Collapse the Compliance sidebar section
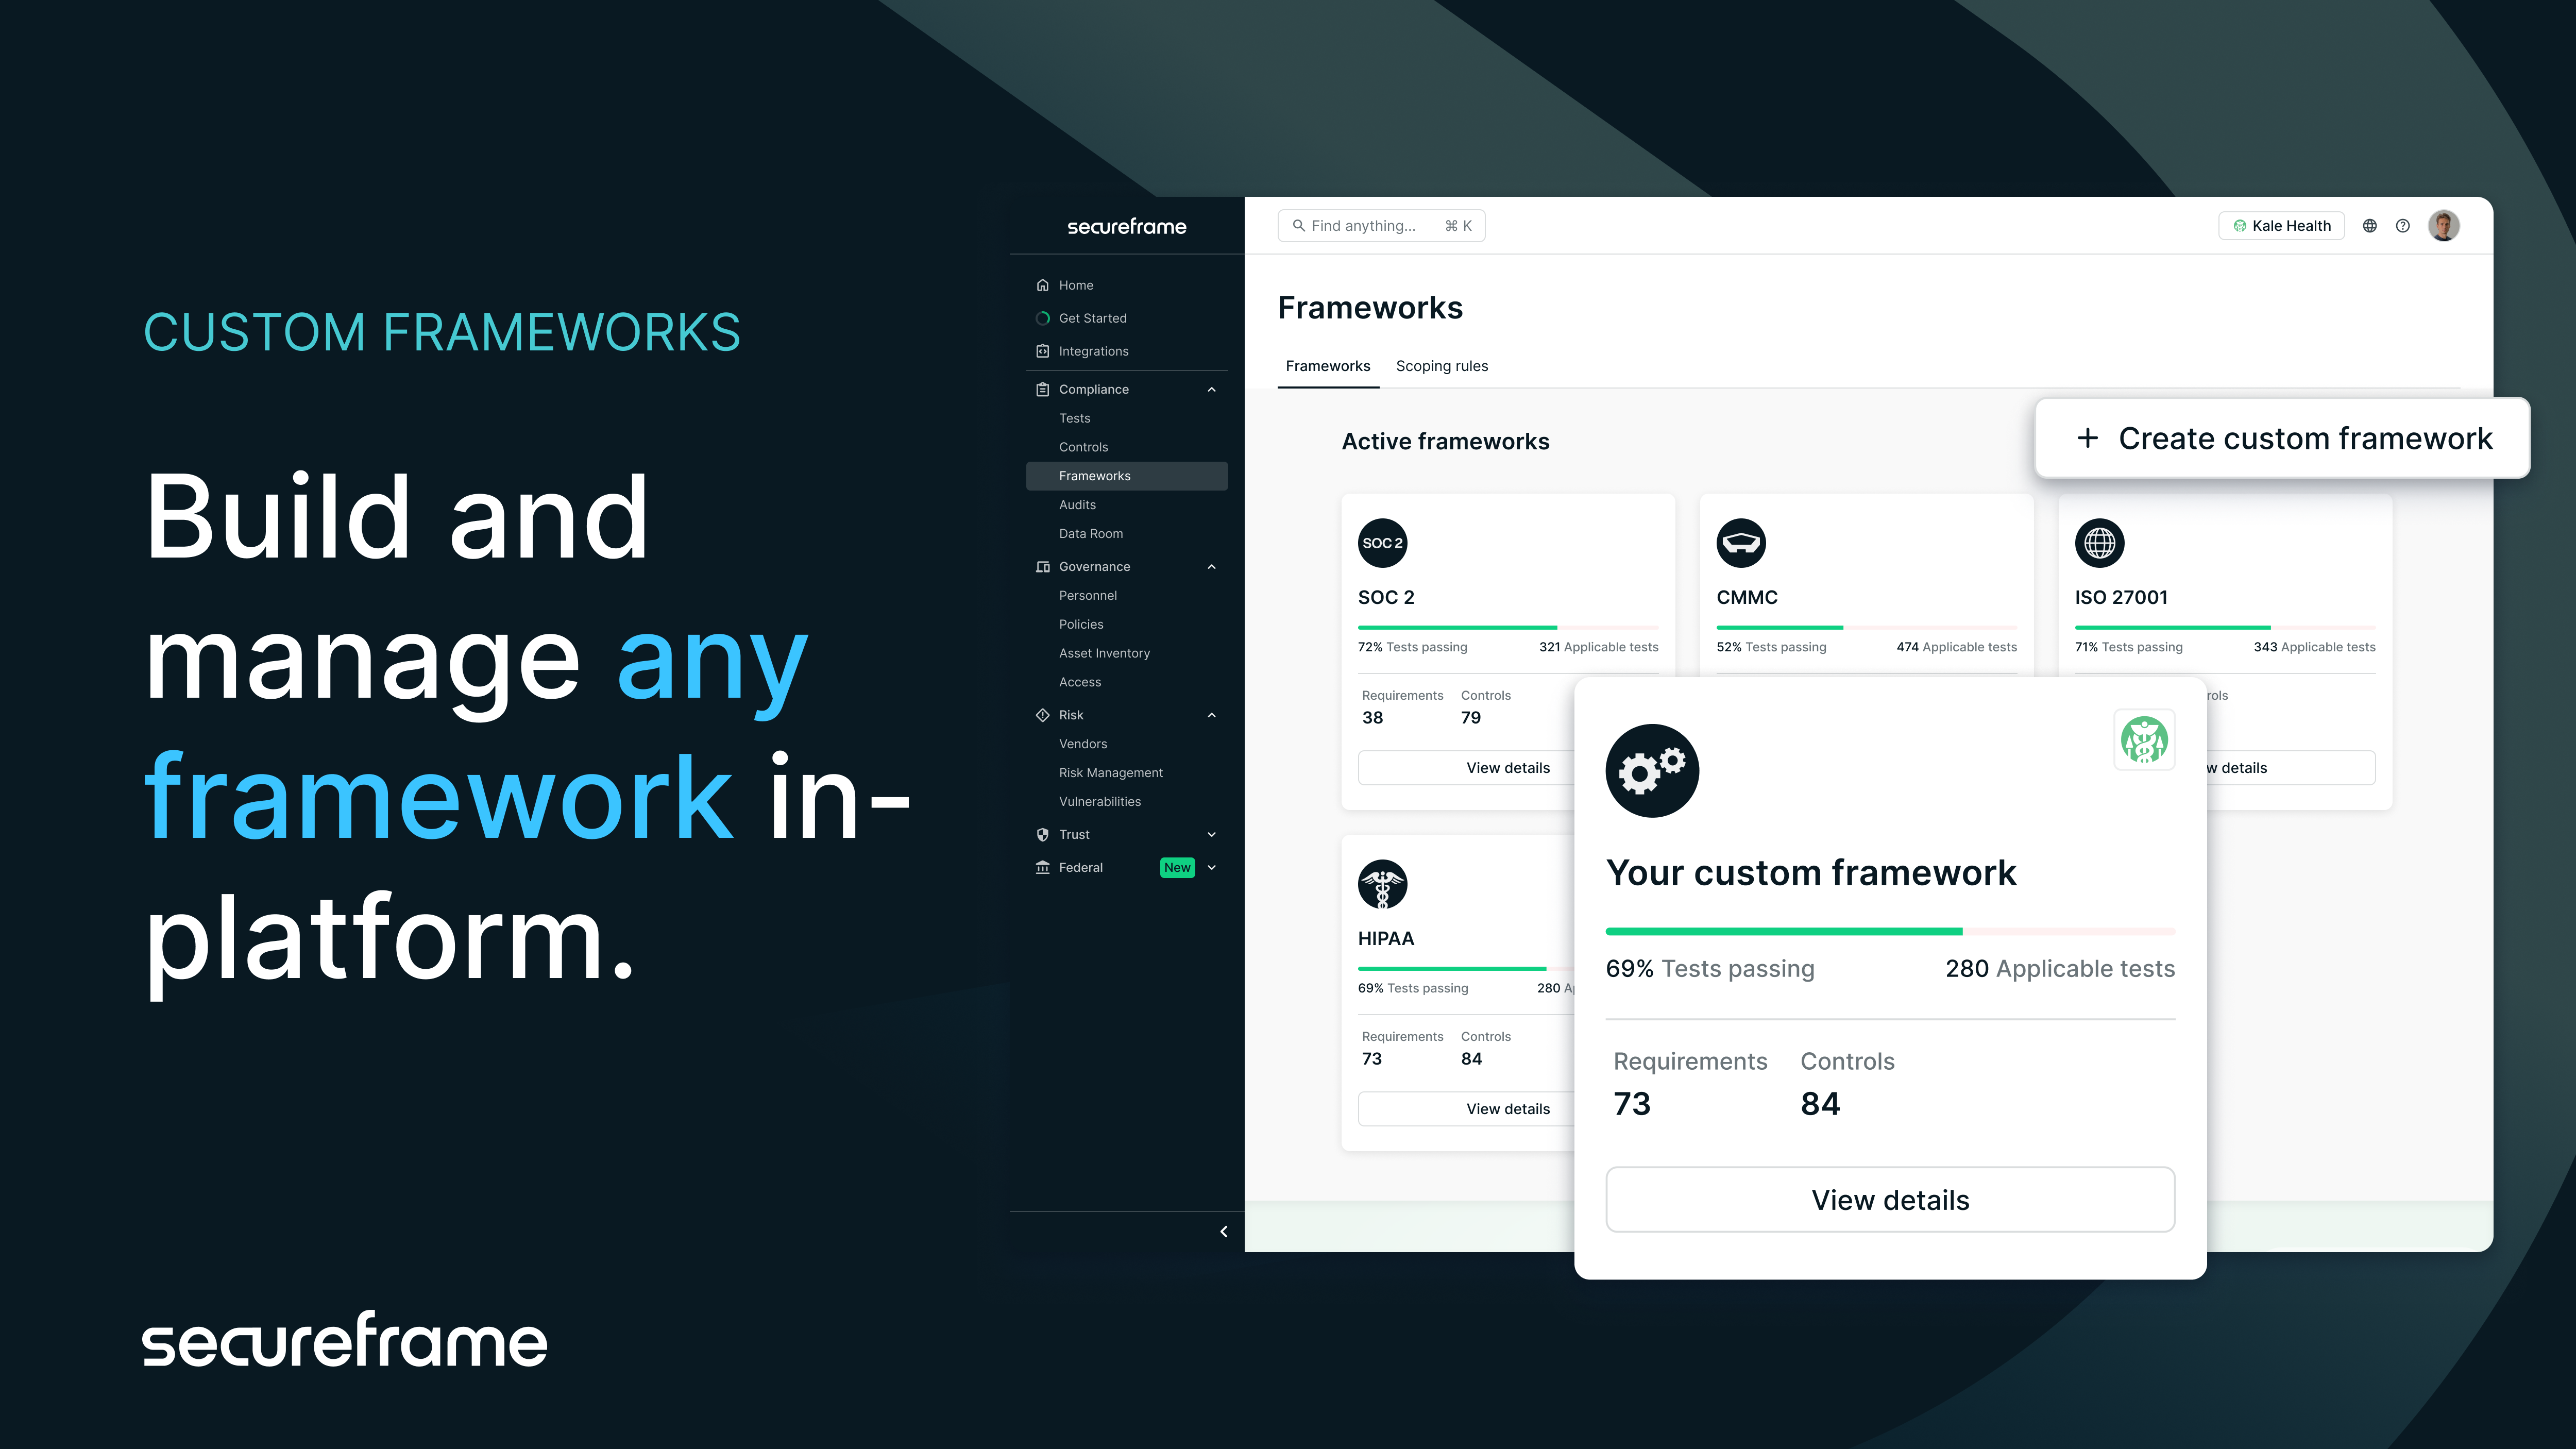This screenshot has height=1449, width=2576. click(x=1211, y=389)
